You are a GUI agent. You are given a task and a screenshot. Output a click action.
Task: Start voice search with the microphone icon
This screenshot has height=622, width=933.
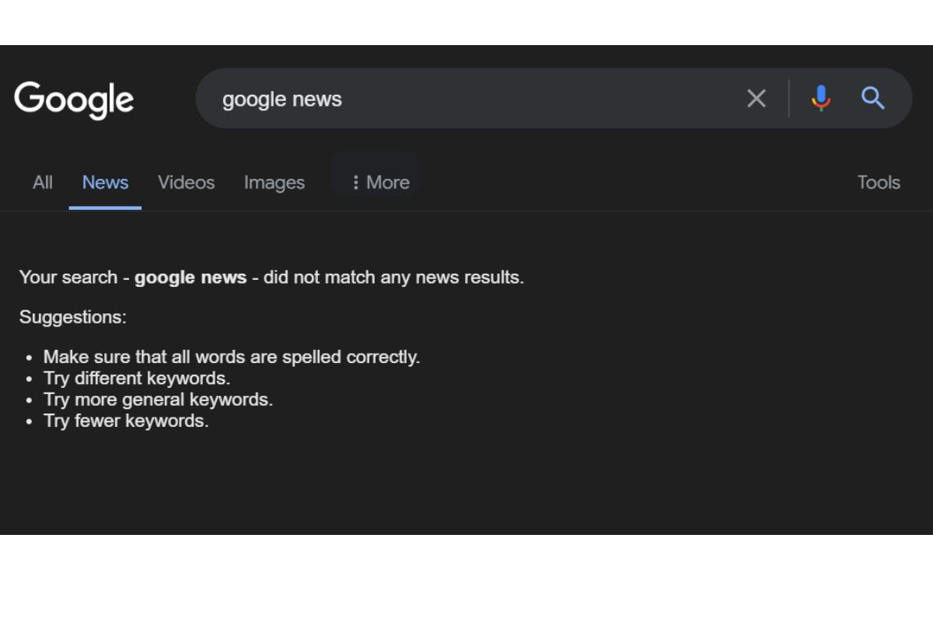point(820,99)
